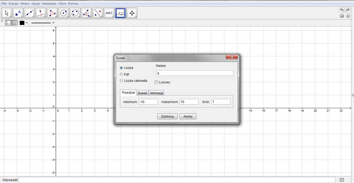Select the Liczba radio button
354x183 pixels.
tap(121, 68)
